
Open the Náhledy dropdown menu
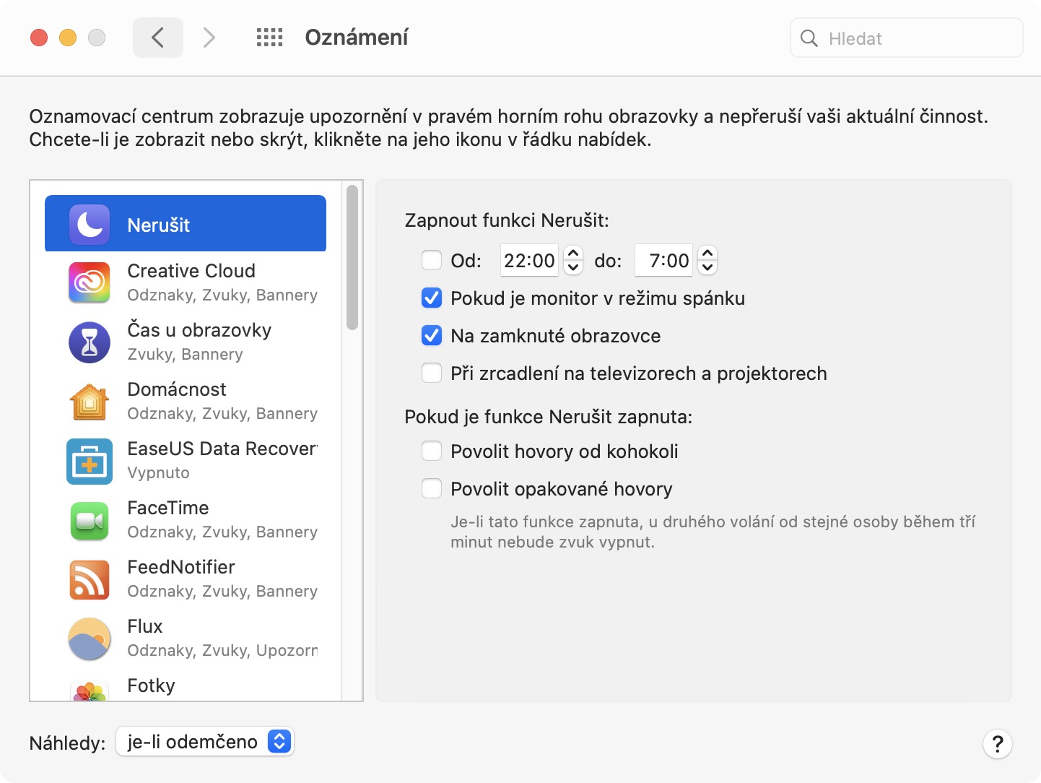(x=205, y=742)
